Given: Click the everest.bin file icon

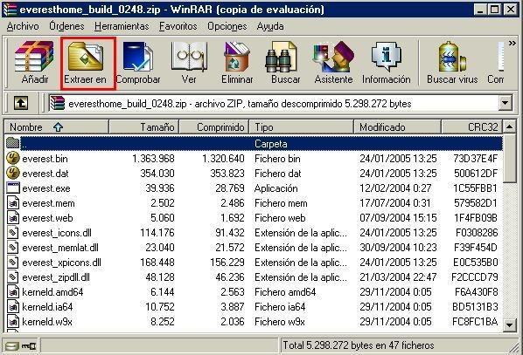Looking at the screenshot, I should tap(12, 159).
